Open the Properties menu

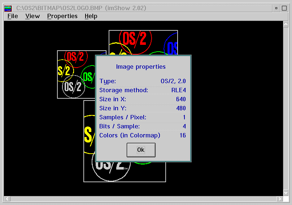coord(62,16)
